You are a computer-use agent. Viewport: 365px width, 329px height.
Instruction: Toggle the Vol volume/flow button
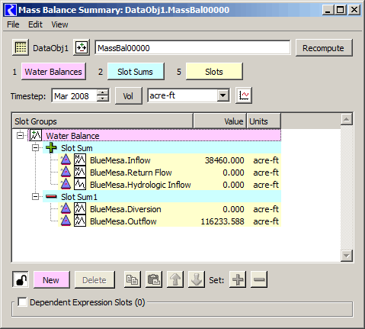pyautogui.click(x=129, y=96)
